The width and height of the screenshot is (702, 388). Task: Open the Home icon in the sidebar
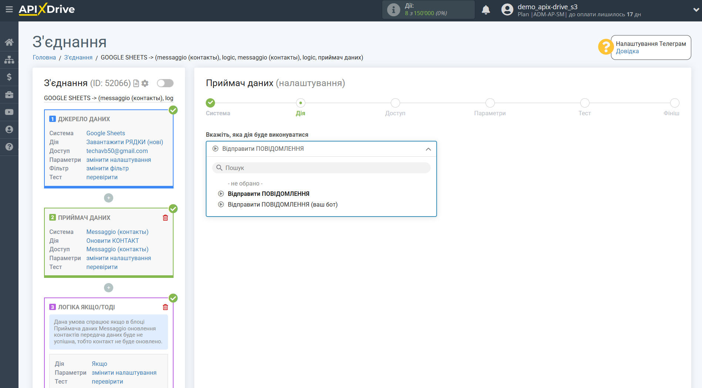[9, 42]
